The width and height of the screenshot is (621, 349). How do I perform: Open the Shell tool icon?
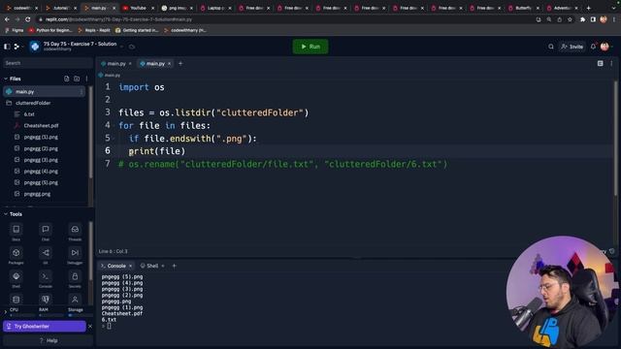[x=16, y=278]
